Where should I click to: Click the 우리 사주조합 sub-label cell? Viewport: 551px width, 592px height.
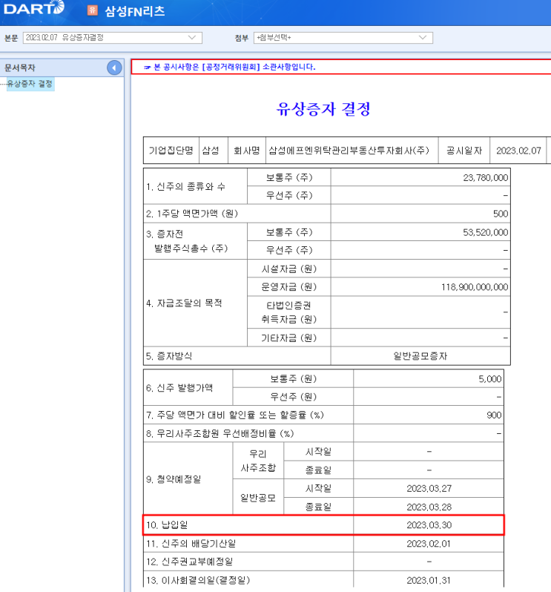[258, 461]
